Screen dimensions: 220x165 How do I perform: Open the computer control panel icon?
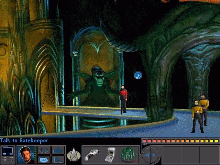8,155
